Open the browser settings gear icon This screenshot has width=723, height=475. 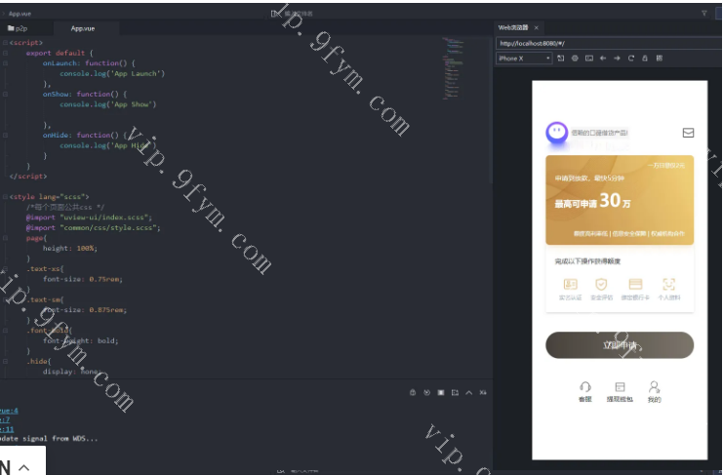click(x=575, y=59)
